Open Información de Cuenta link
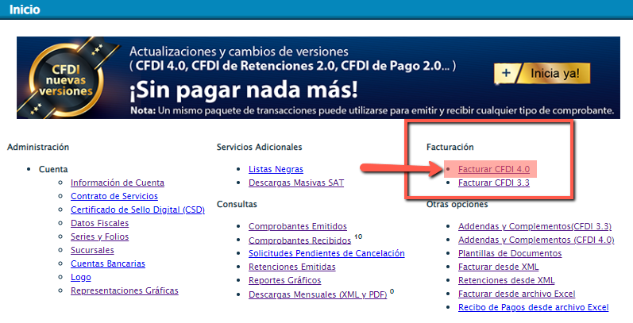The width and height of the screenshot is (633, 323). click(x=118, y=183)
